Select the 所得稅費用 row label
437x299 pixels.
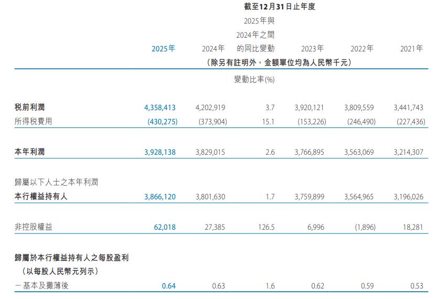click(x=34, y=121)
